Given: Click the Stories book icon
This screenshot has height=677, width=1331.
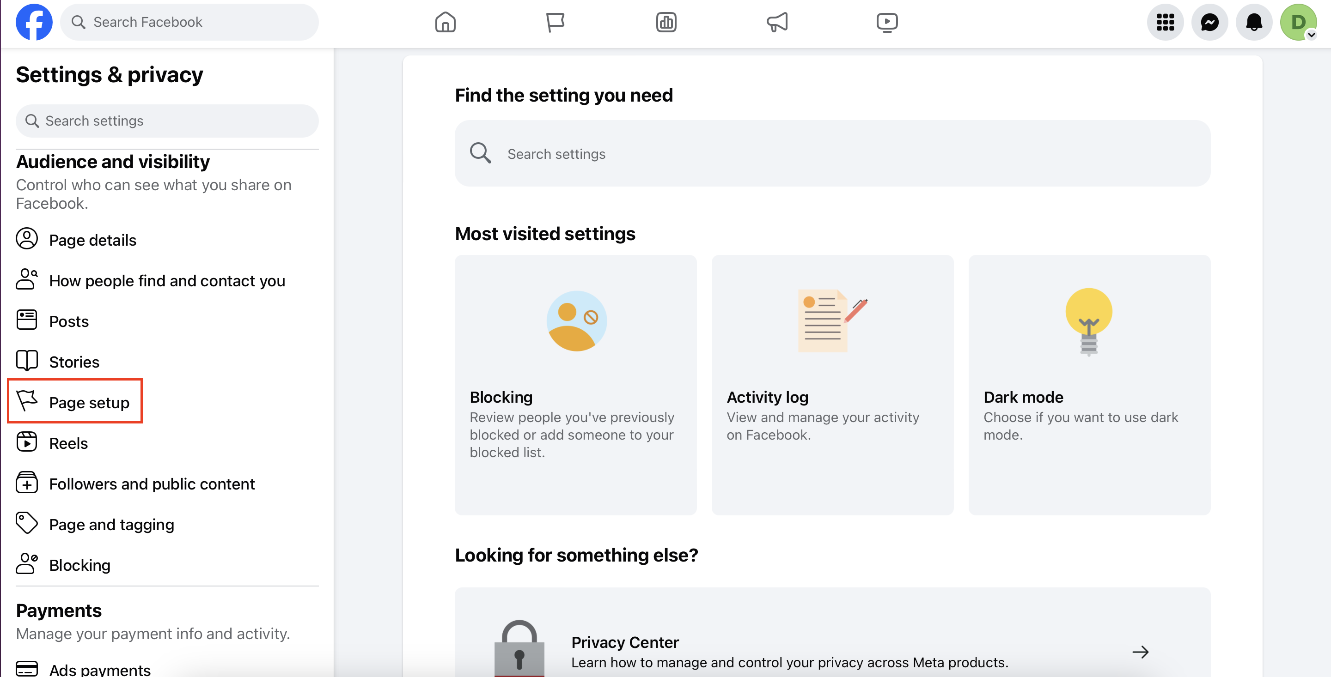Looking at the screenshot, I should pyautogui.click(x=27, y=361).
